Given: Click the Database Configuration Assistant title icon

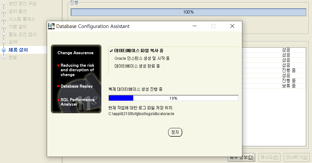Looking at the screenshot, I should [x=51, y=26].
